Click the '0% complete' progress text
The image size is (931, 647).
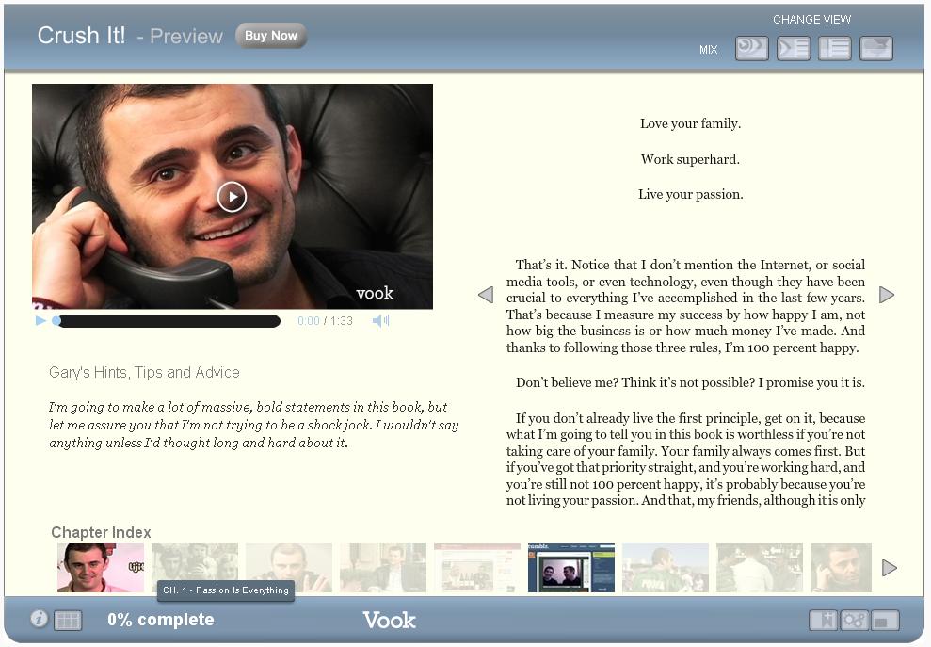(x=161, y=620)
